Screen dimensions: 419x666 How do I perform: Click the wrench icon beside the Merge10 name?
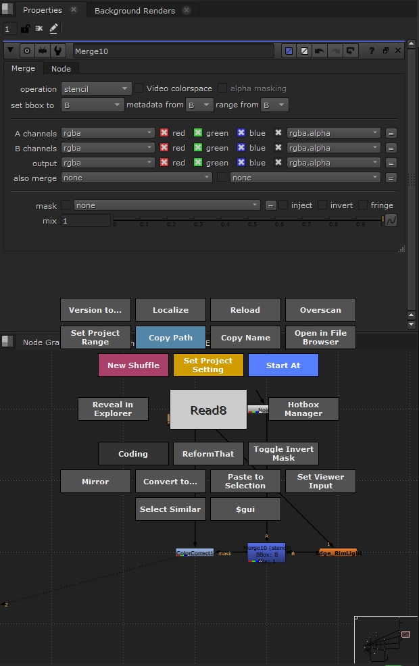pos(59,51)
